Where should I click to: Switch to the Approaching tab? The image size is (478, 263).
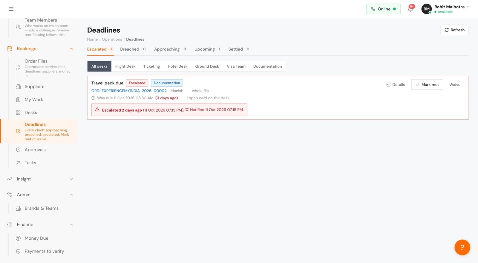170,49
